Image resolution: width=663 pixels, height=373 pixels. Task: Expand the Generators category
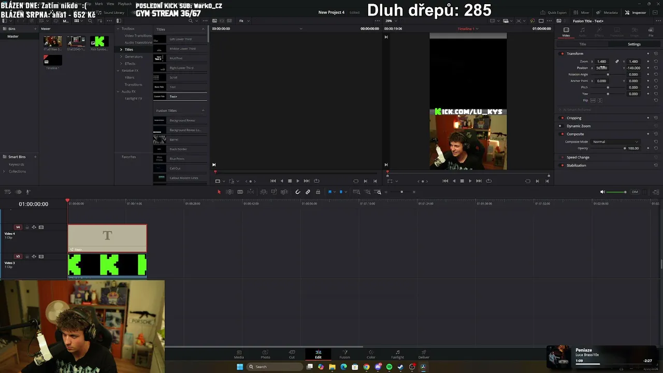121,56
